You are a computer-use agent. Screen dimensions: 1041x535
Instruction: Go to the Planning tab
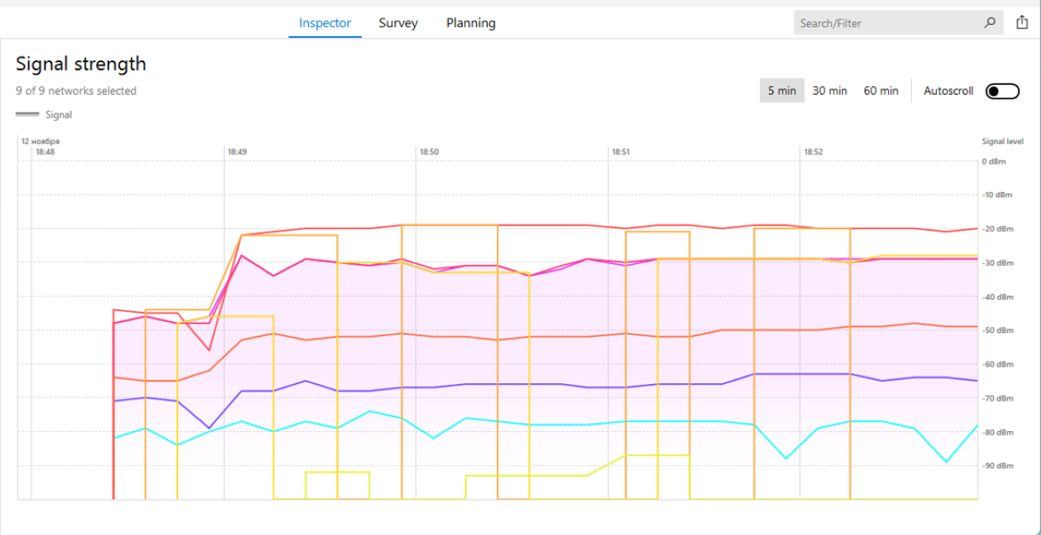(x=470, y=23)
